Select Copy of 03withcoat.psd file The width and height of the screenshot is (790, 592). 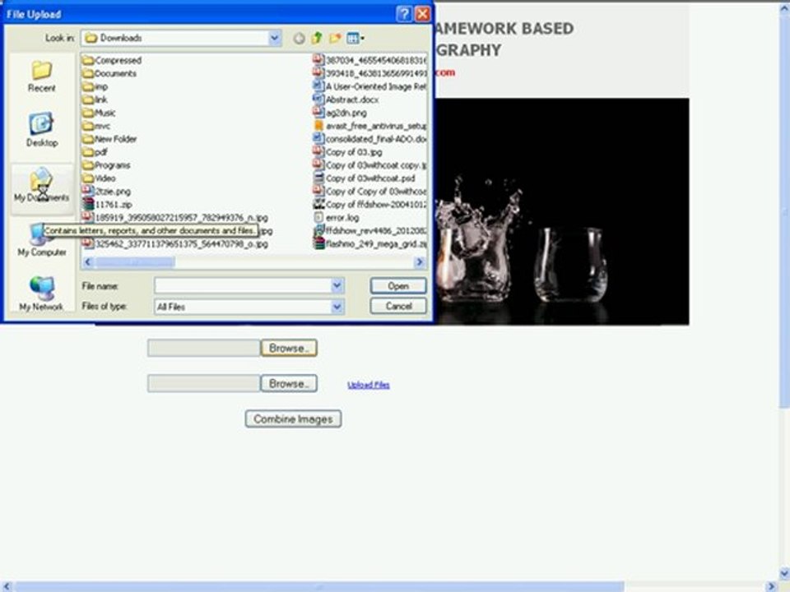[x=365, y=178]
